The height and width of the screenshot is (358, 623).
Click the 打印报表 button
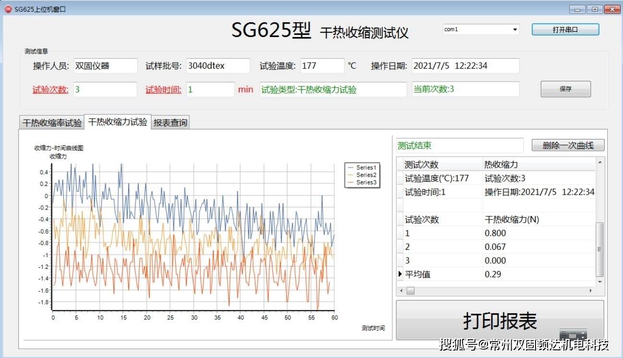[500, 321]
